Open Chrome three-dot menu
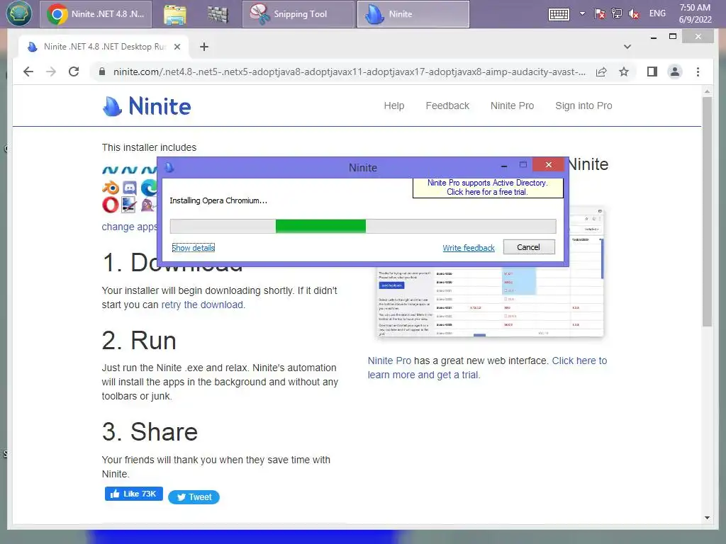 [698, 72]
